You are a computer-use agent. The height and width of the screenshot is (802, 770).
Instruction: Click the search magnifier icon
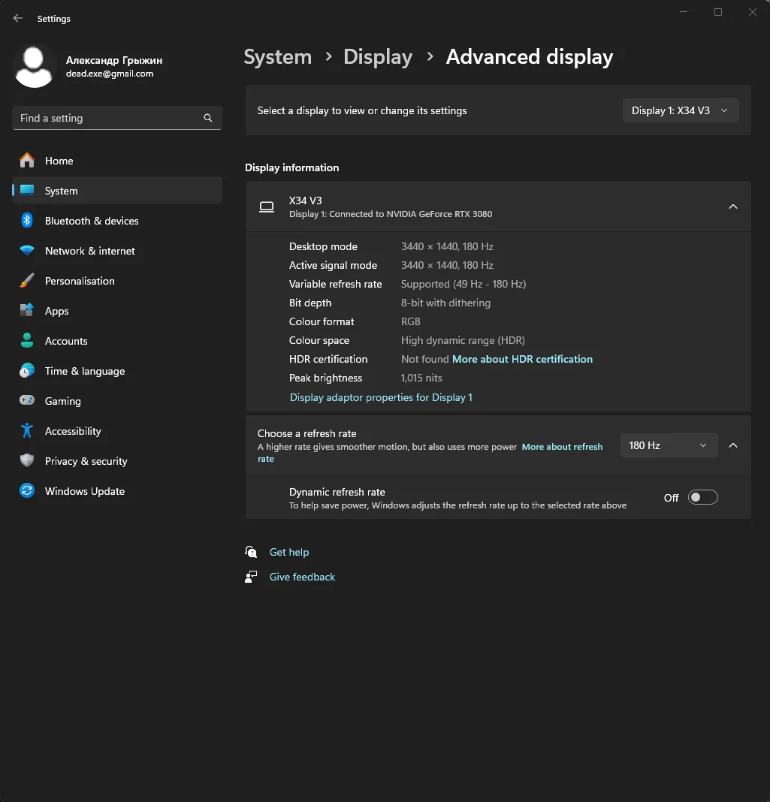(x=208, y=118)
